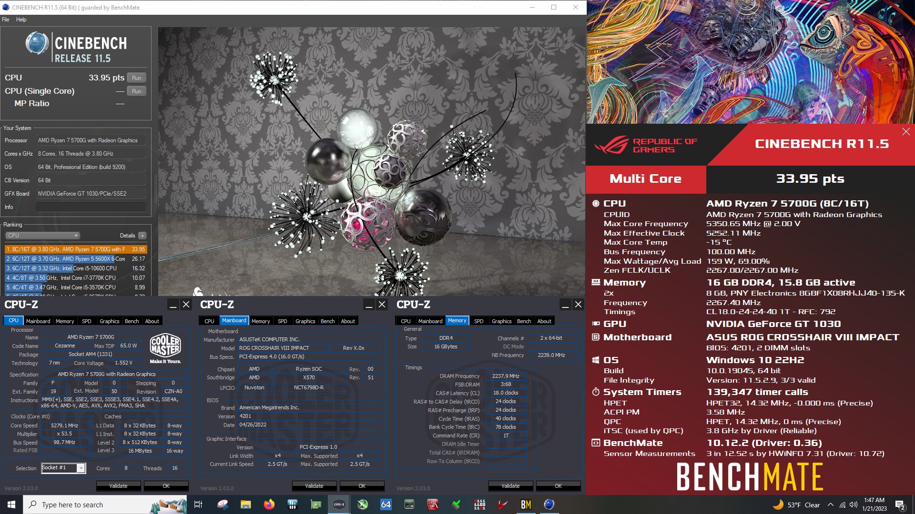The height and width of the screenshot is (514, 915).
Task: Open Bench tab in middle CPU-Z window
Action: tap(328, 321)
